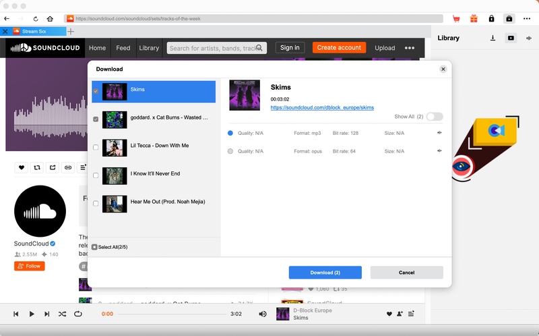Copy link with chain icon
Viewport: 539px width, 336px height.
[x=68, y=167]
